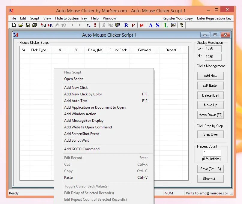242x204 pixels.
Task: Click the single floppy Save icon
Action: [28, 25]
